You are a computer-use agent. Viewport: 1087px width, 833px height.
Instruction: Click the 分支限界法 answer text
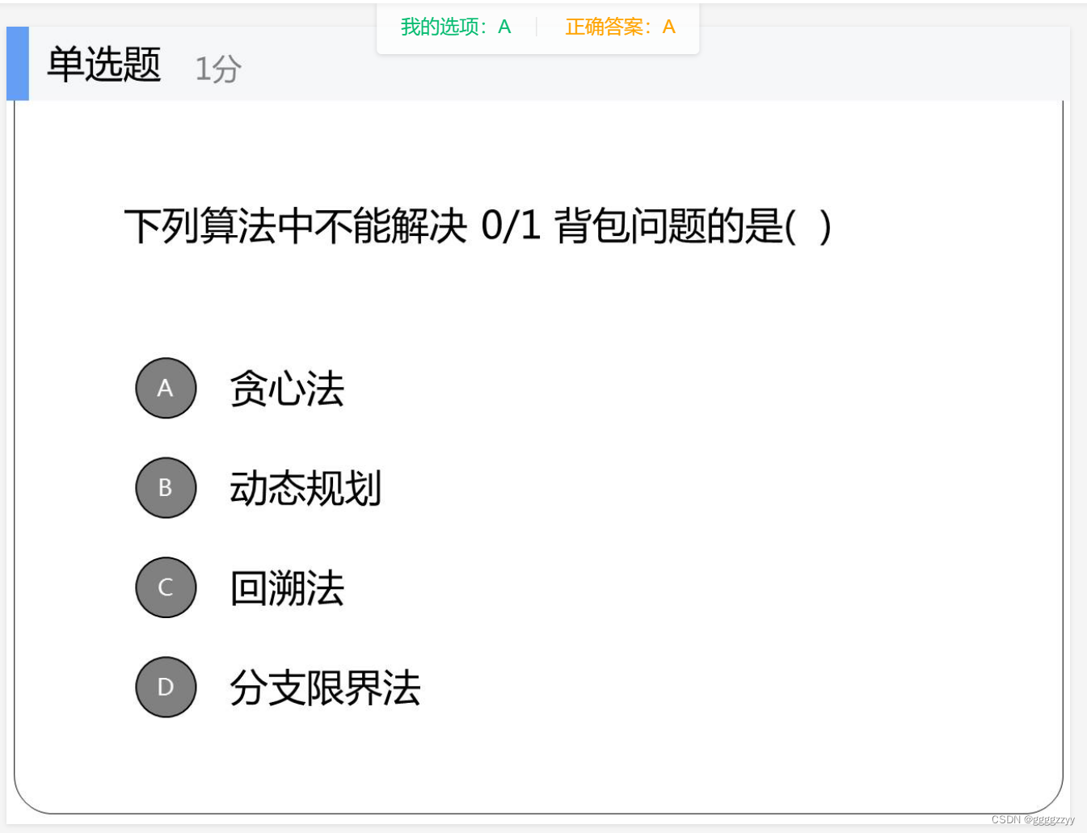pos(325,688)
